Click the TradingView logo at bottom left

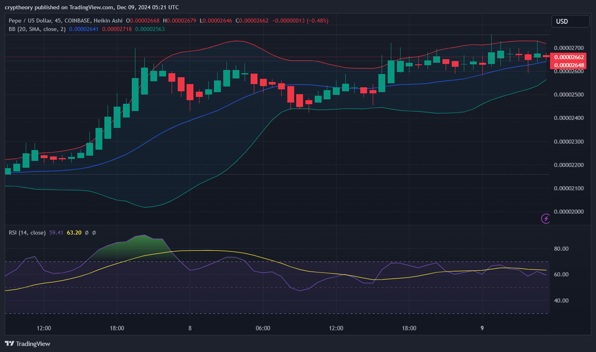point(27,344)
